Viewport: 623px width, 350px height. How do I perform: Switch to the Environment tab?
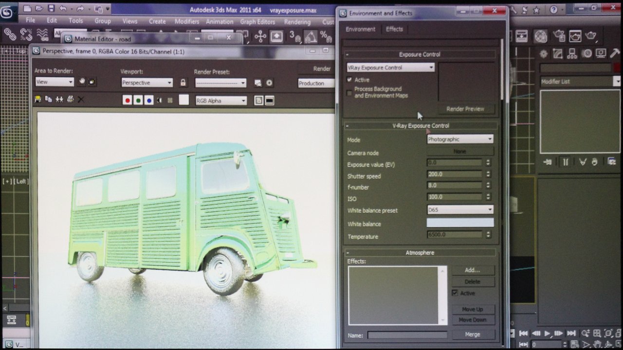point(360,29)
